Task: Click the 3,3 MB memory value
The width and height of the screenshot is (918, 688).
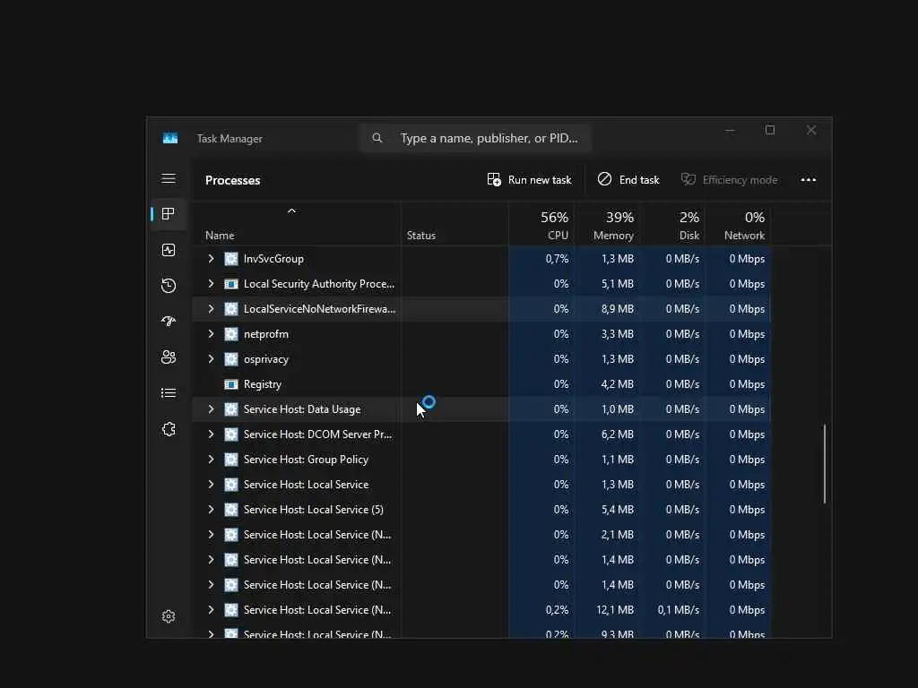Action: coord(617,334)
